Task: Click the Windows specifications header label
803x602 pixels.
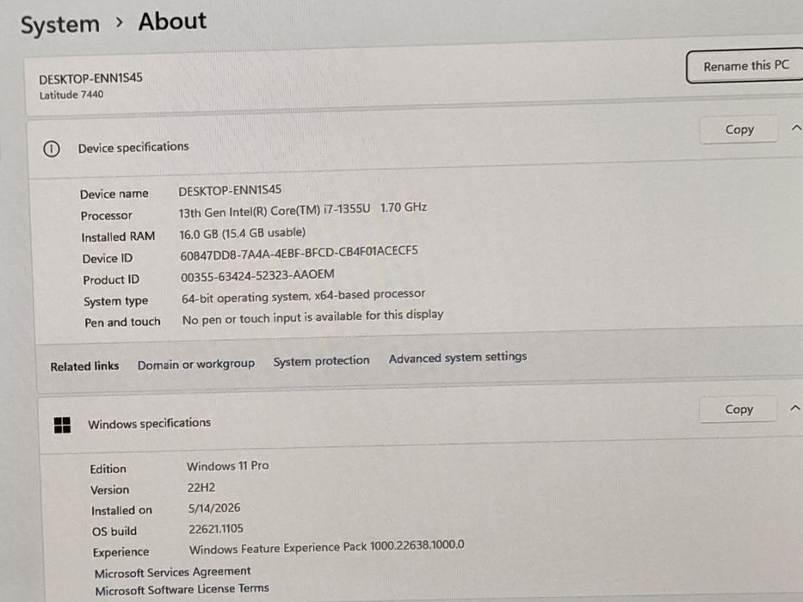Action: coord(149,423)
